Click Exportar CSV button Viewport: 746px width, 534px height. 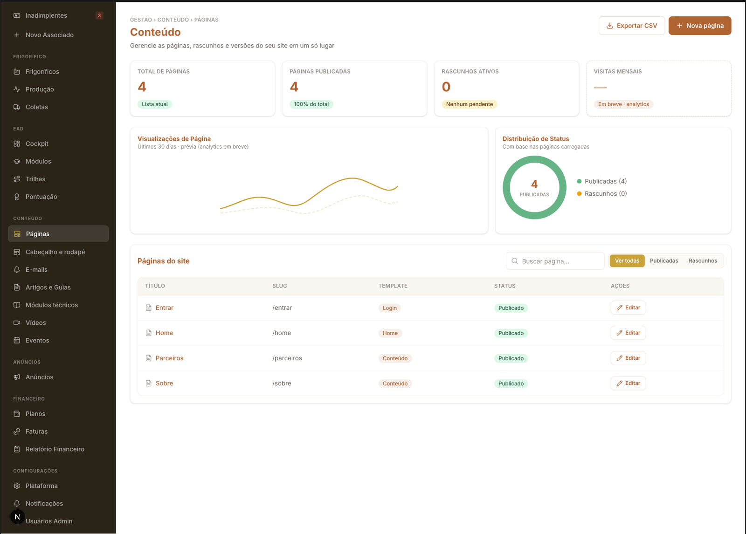pos(632,26)
